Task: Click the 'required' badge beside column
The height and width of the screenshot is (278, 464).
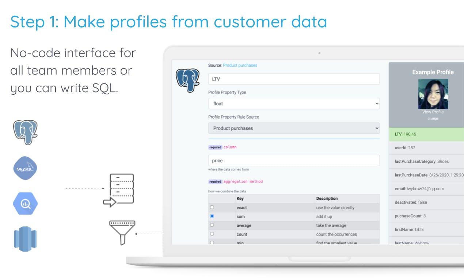Action: click(x=215, y=147)
